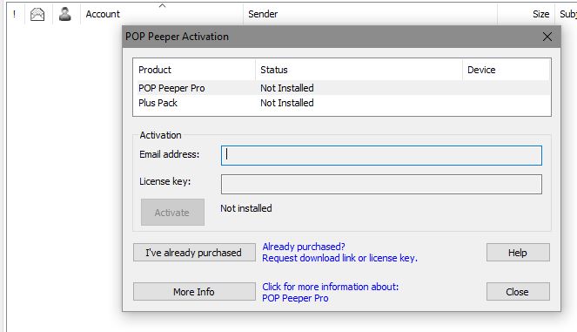Sort messages by the Size column
Viewport: 577px width, 332px height.
tap(540, 14)
